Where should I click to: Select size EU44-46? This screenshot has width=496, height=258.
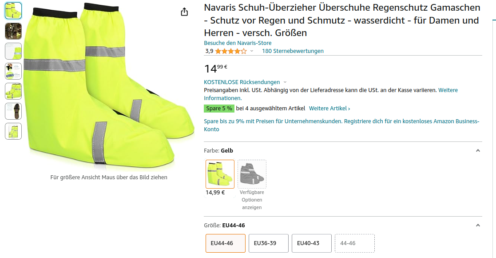point(226,243)
